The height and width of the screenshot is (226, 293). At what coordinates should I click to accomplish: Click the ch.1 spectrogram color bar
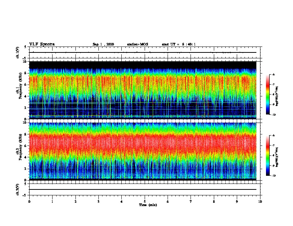click(268, 95)
